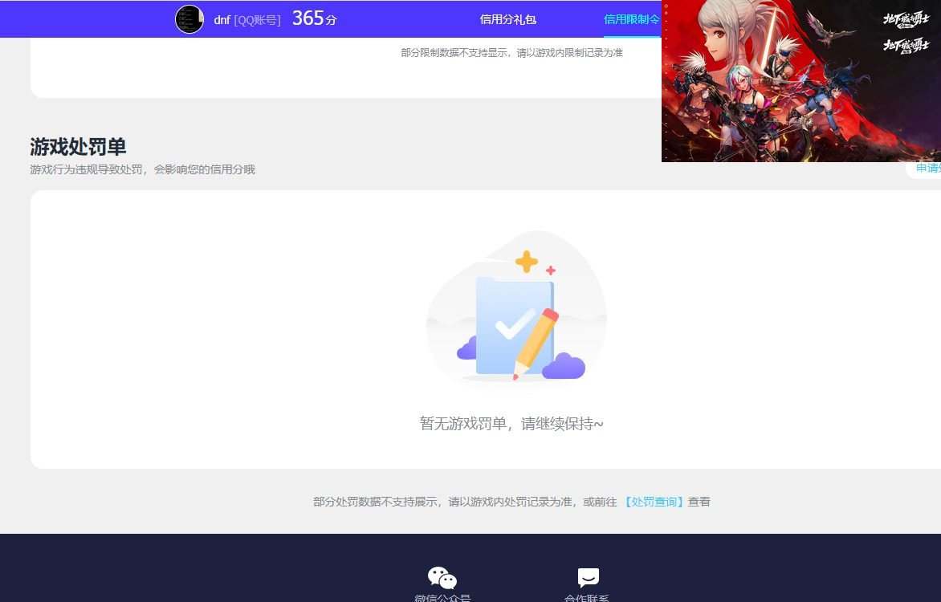The image size is (941, 602).
Task: Switch to the 信用限制令 tab
Action: (631, 19)
